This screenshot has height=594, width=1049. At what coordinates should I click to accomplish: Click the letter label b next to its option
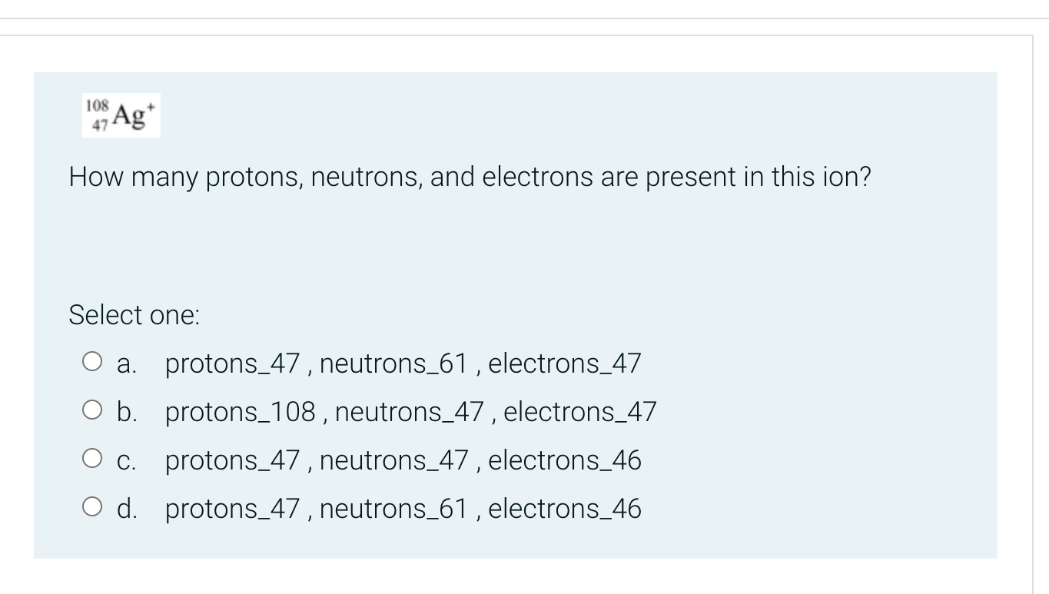(125, 411)
